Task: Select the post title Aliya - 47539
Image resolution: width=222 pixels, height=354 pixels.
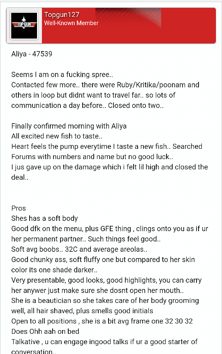Action: [x=32, y=54]
